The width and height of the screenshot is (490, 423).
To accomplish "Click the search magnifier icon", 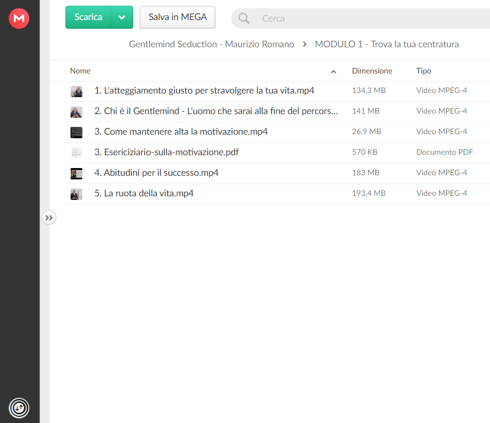I will pyautogui.click(x=244, y=19).
